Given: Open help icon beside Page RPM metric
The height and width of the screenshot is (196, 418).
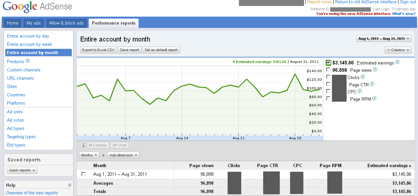Looking at the screenshot, I should tap(374, 98).
